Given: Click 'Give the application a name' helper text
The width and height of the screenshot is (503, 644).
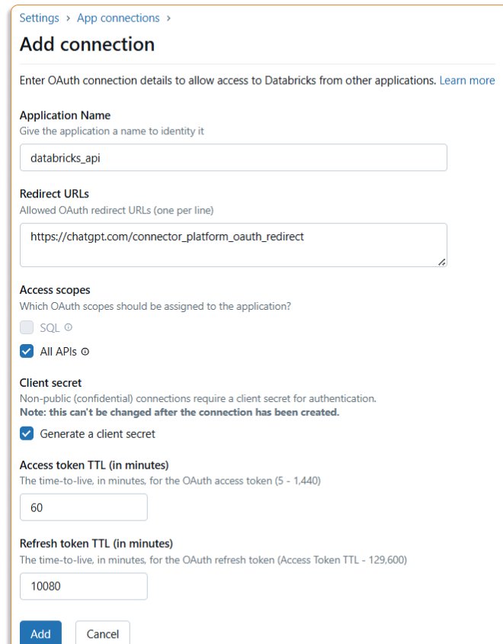Looking at the screenshot, I should [x=111, y=131].
